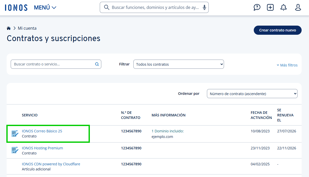The height and width of the screenshot is (177, 309).
Task: Click renewal date 27/07/2026
Action: tap(287, 131)
